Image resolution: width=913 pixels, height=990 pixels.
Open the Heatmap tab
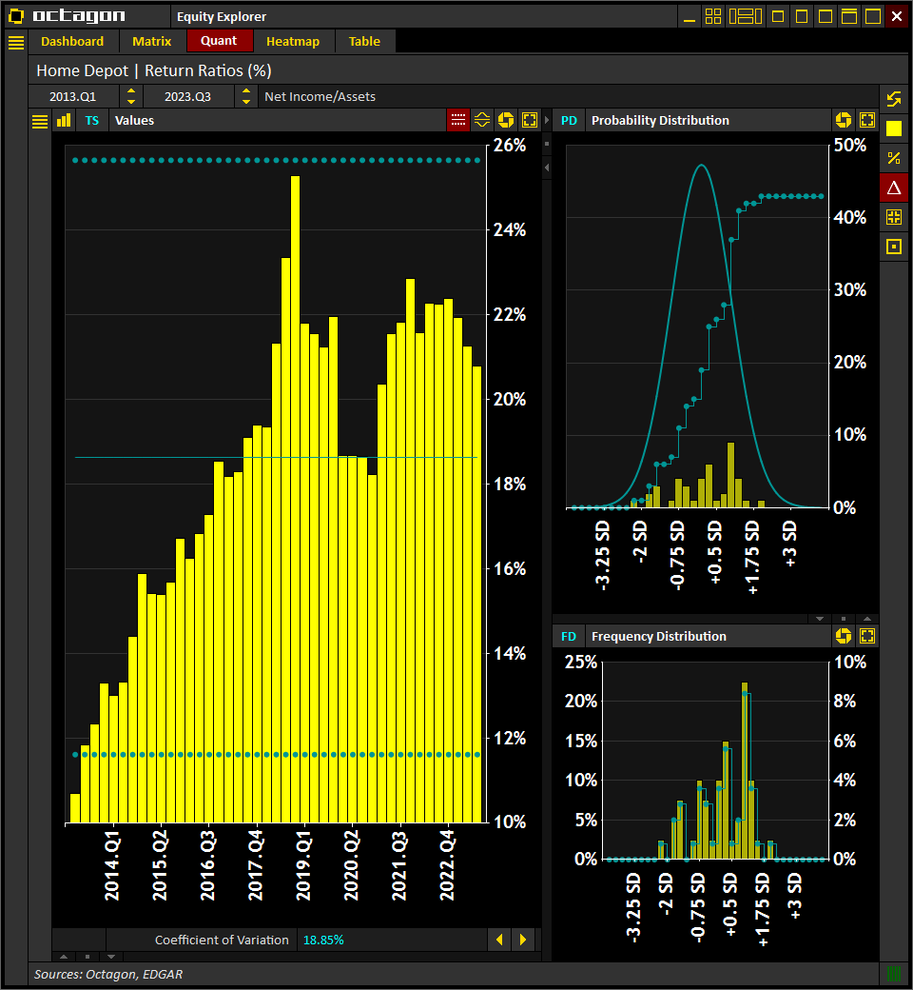pos(293,42)
